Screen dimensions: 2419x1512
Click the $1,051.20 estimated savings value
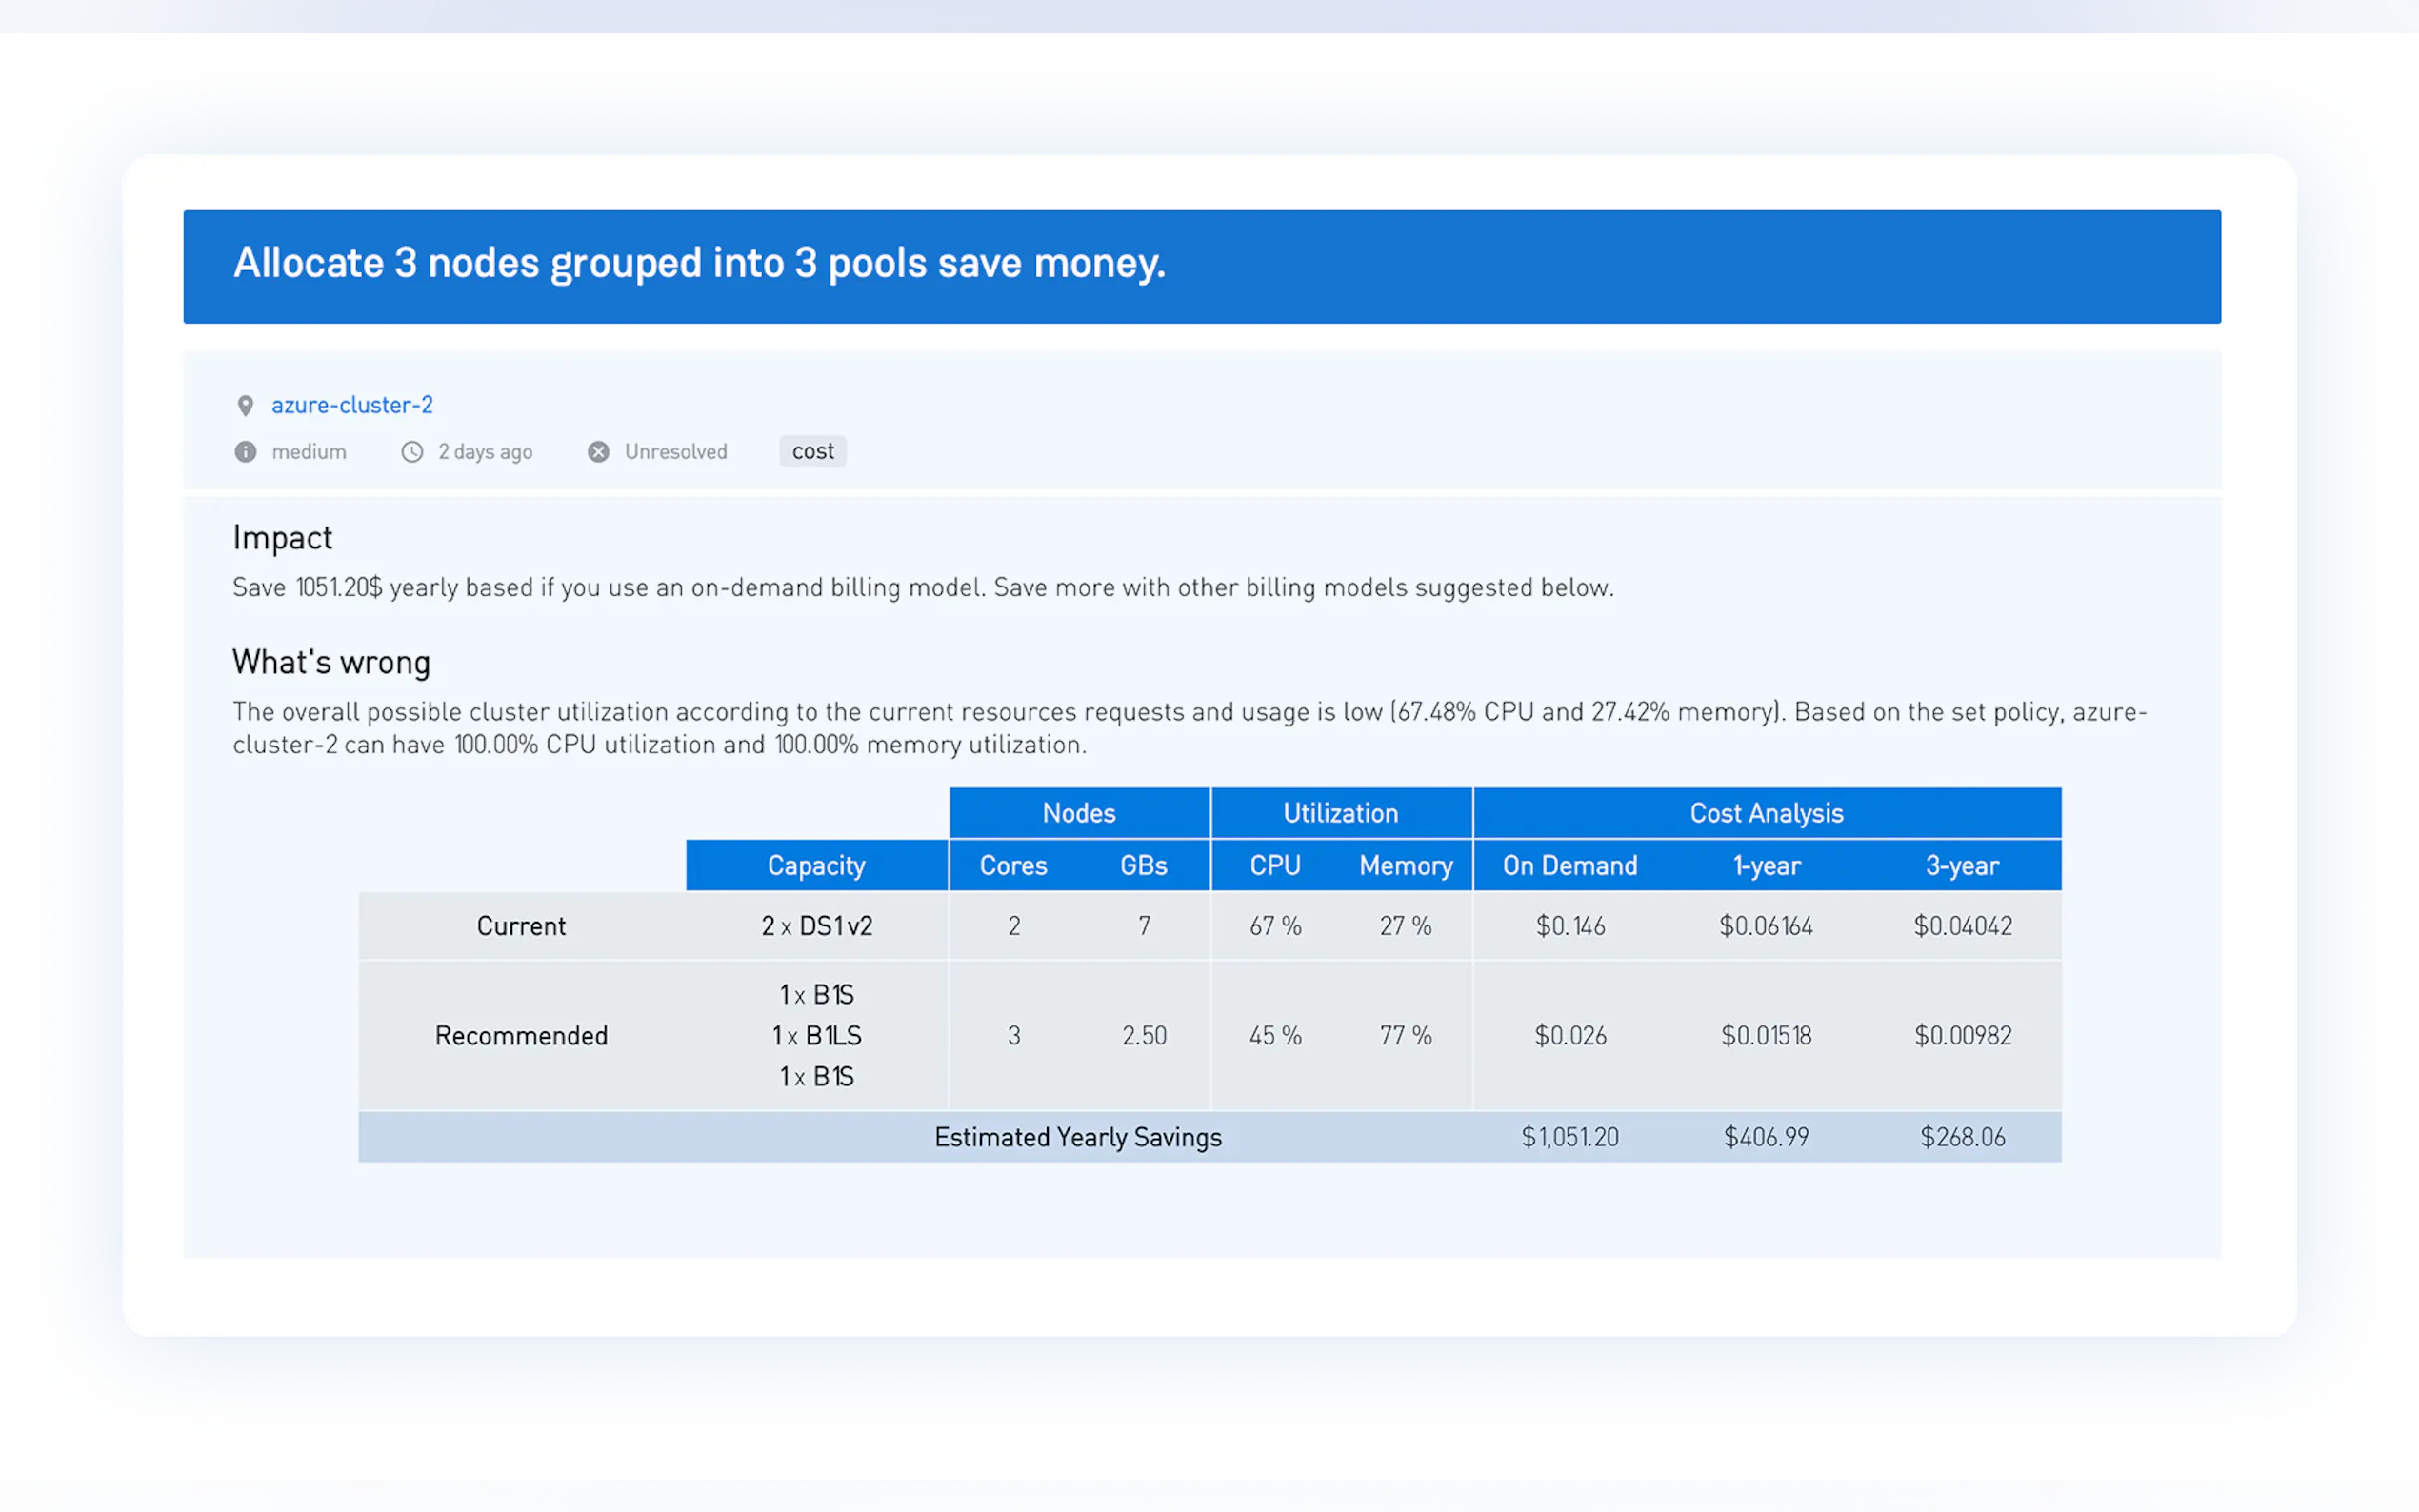point(1570,1137)
